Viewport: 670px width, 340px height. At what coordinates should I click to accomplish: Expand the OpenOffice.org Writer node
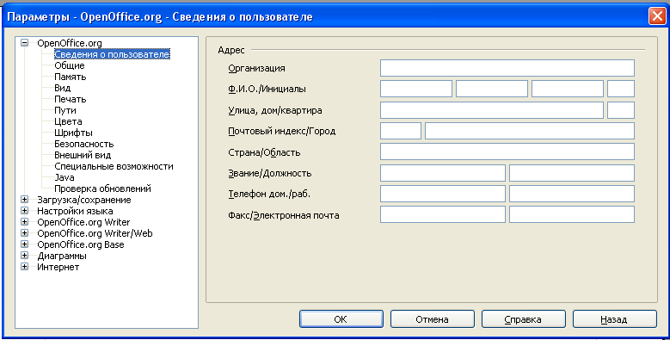tap(24, 222)
